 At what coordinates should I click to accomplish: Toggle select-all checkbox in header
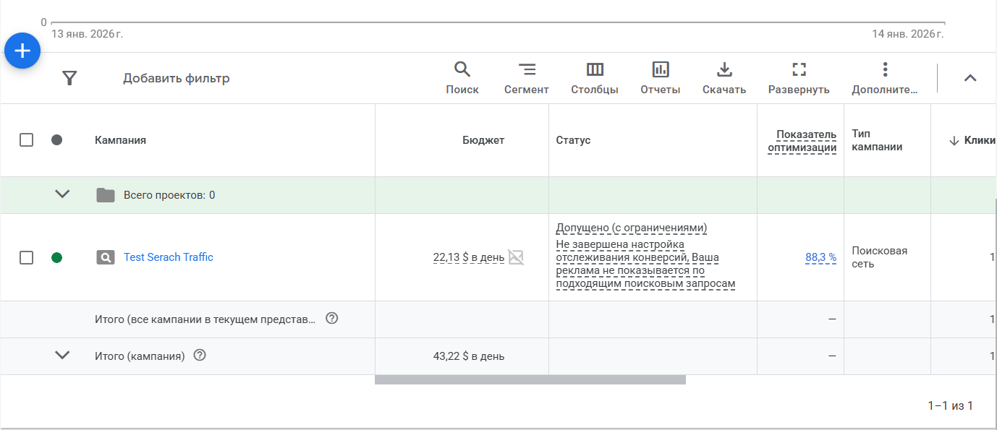tap(26, 140)
